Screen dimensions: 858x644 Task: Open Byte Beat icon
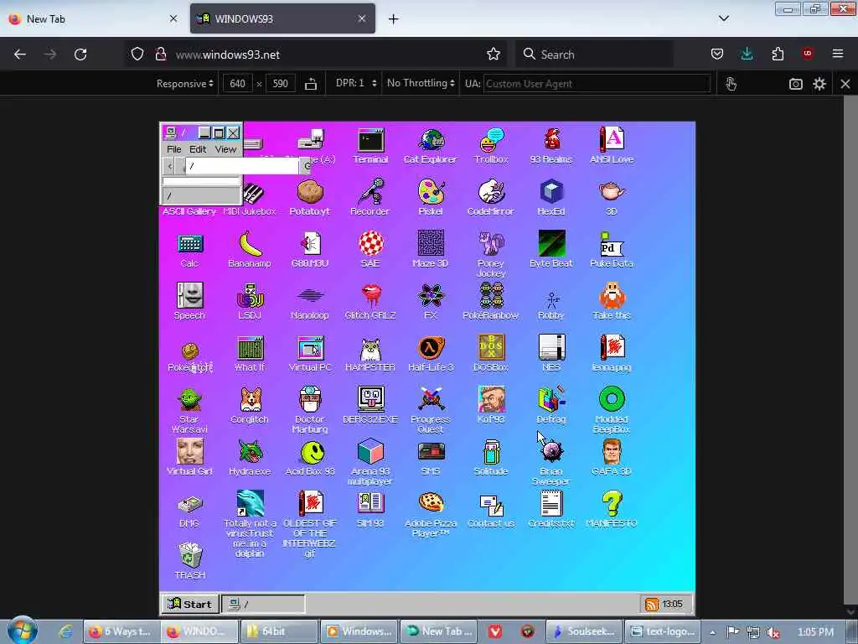(551, 249)
